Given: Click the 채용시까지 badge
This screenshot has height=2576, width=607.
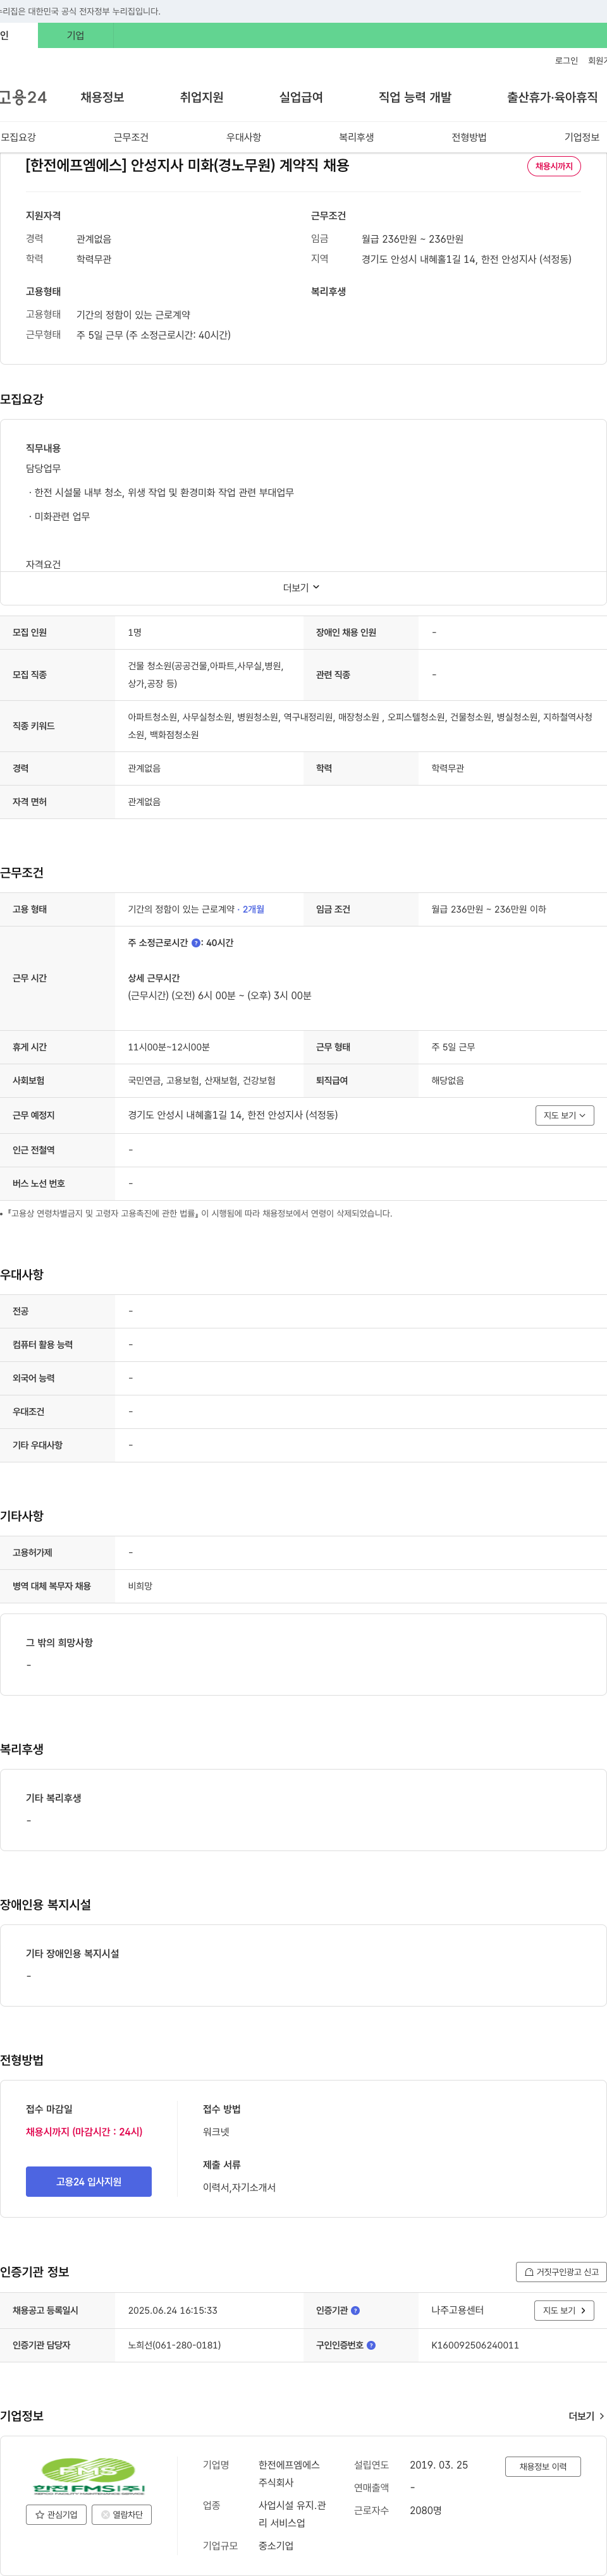Looking at the screenshot, I should pyautogui.click(x=554, y=166).
